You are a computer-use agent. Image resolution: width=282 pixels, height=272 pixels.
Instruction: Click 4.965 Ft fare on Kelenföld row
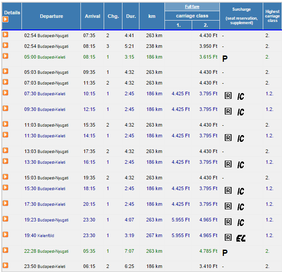[x=208, y=235]
